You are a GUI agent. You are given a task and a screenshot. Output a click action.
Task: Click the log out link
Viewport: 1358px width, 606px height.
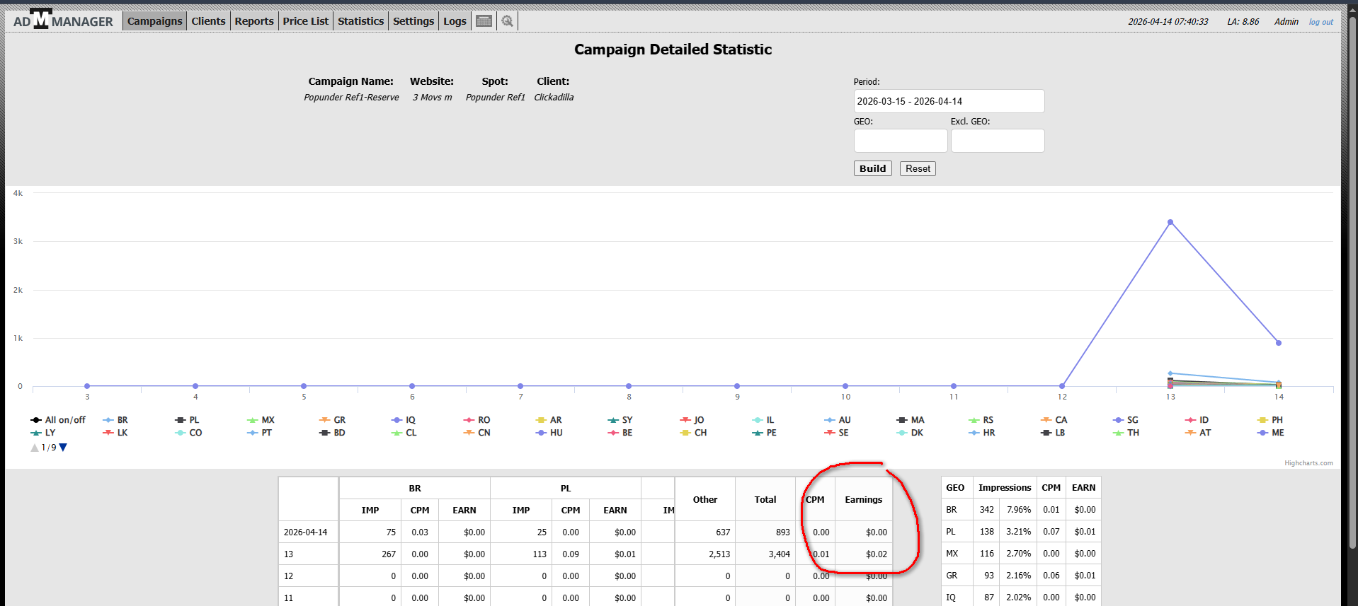tap(1320, 22)
